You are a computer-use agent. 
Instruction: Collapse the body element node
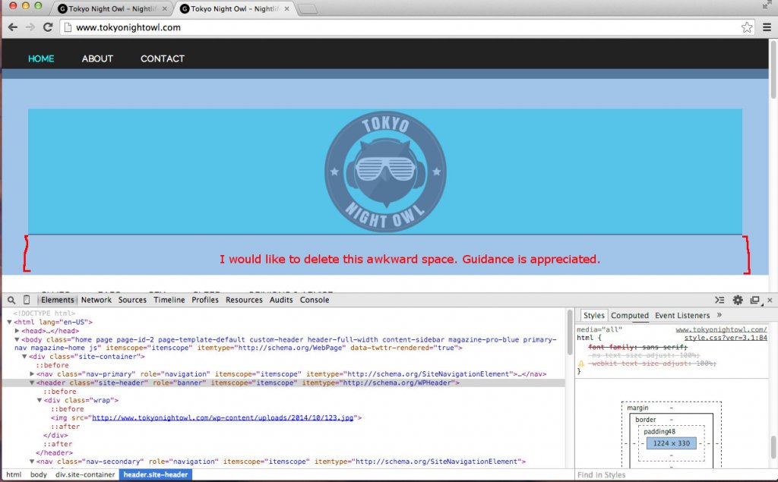coord(17,340)
